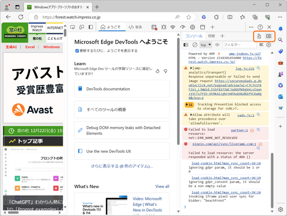The height and width of the screenshot is (216, 287).
Task: Toggle device emulation icon in DevTools
Action: coord(82,27)
